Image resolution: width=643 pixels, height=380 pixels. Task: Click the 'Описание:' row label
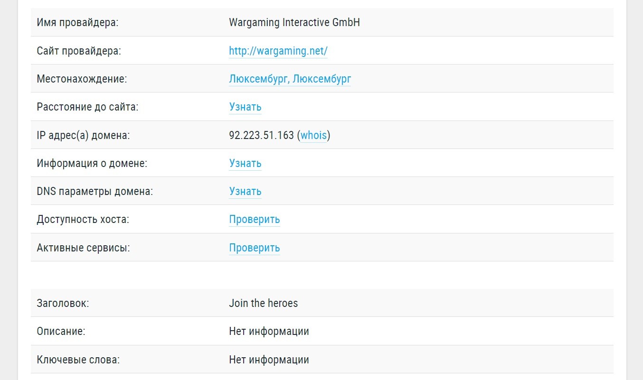coord(61,331)
